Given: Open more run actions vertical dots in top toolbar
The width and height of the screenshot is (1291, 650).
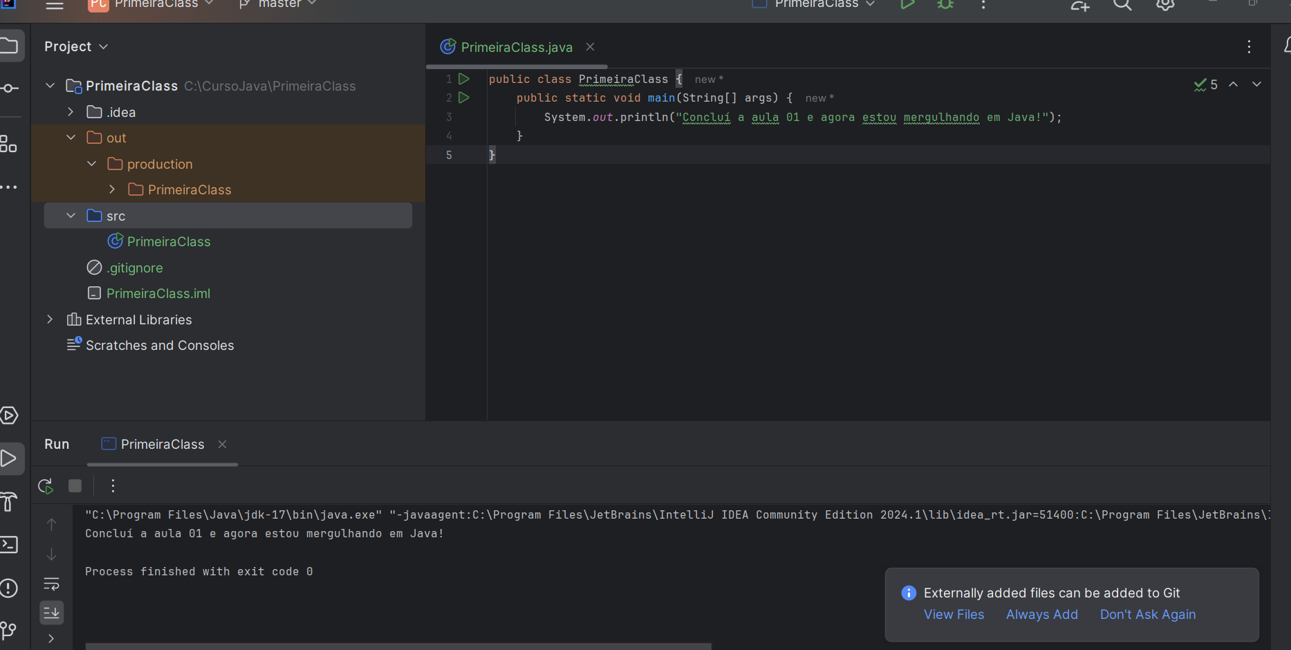Looking at the screenshot, I should click(x=983, y=4).
